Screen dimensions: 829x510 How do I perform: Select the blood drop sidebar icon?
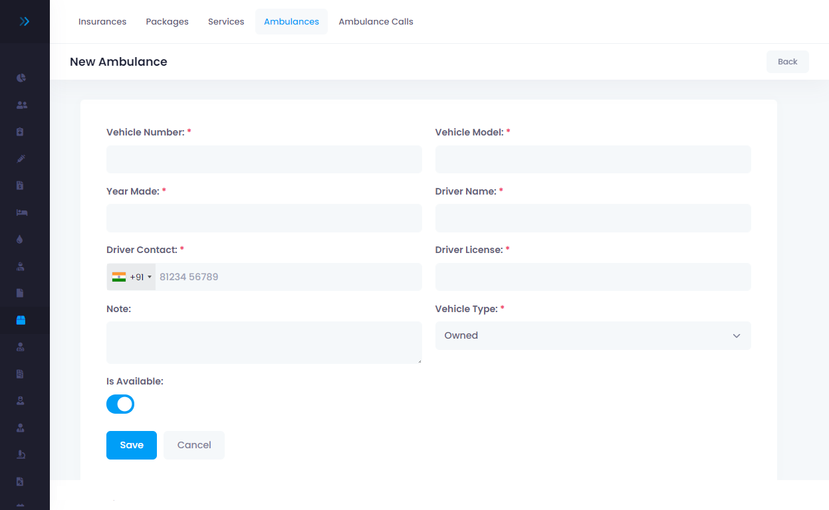(20, 240)
